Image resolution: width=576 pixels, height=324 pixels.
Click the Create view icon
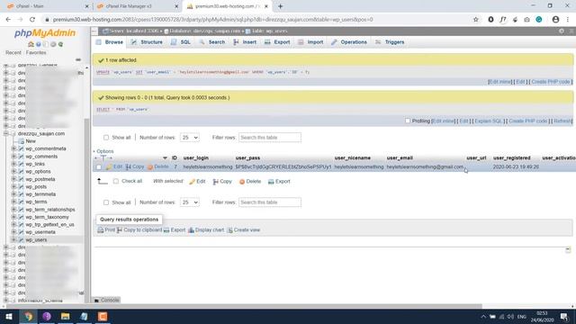[230, 230]
